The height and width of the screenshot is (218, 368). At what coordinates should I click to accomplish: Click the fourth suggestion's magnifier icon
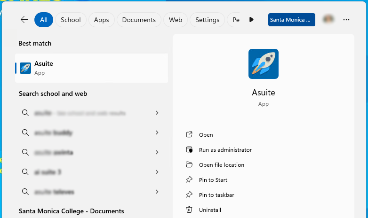pos(25,172)
